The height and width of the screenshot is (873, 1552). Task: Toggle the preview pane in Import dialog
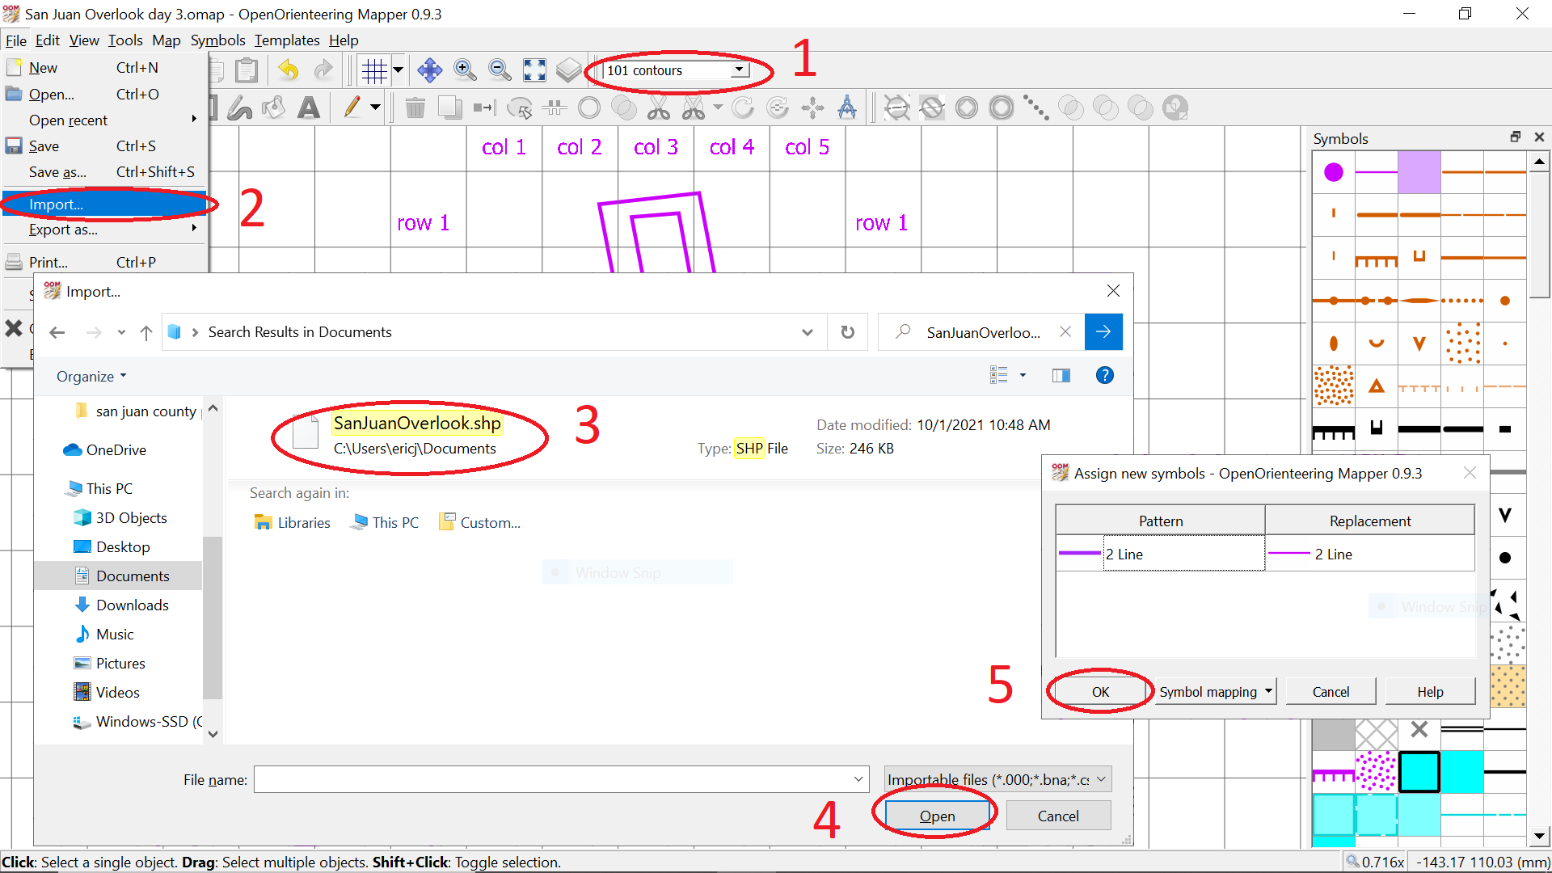click(1061, 375)
